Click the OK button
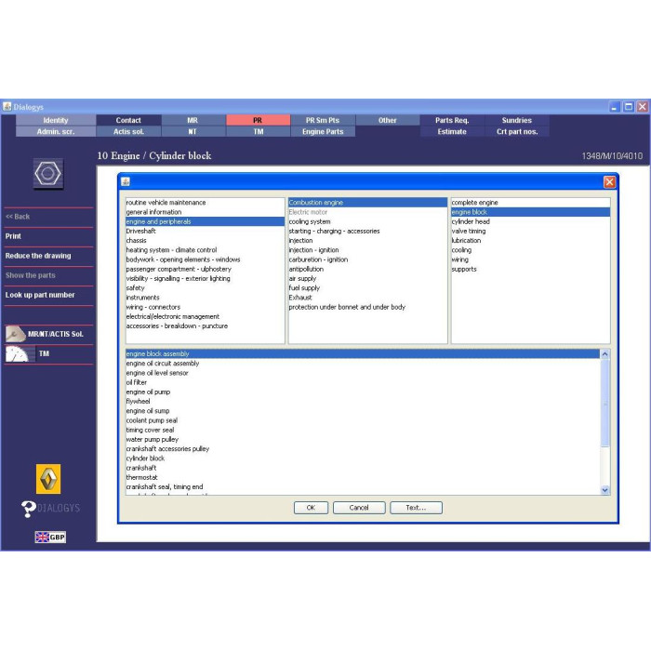The width and height of the screenshot is (651, 651). pos(311,508)
